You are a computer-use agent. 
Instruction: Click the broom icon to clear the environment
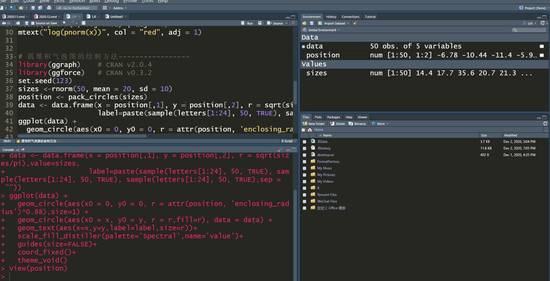355,23
